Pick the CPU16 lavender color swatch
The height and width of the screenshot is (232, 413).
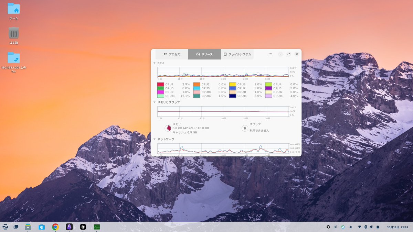pos(269,96)
